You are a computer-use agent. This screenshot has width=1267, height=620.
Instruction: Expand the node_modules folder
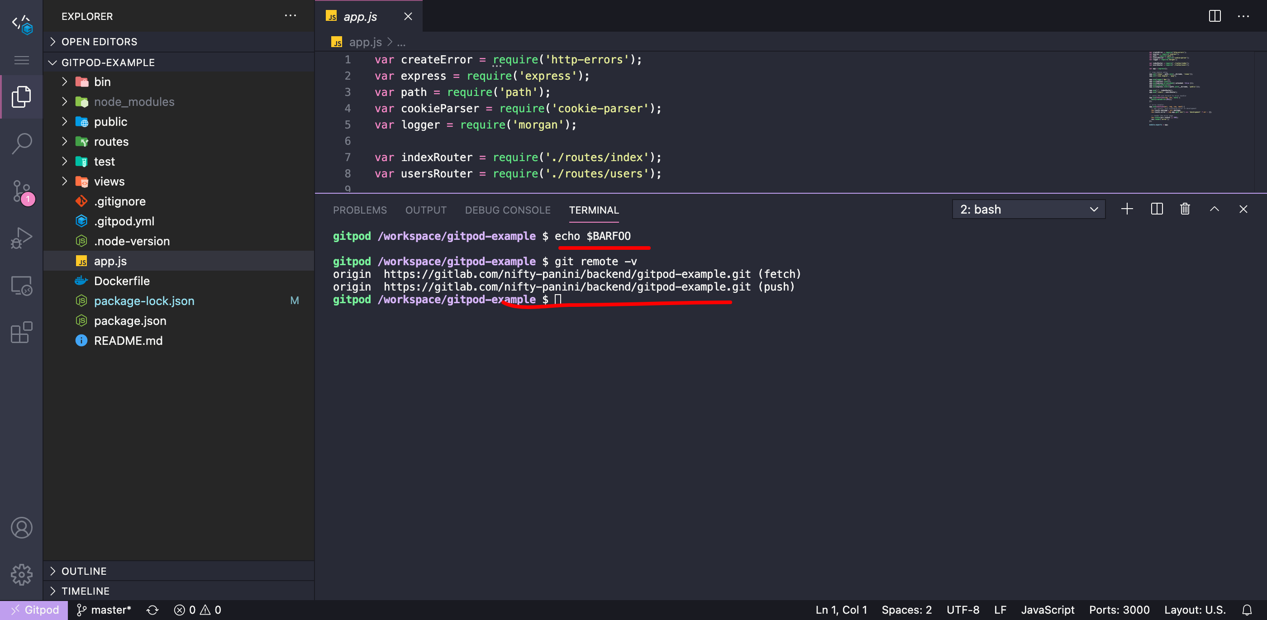click(64, 102)
